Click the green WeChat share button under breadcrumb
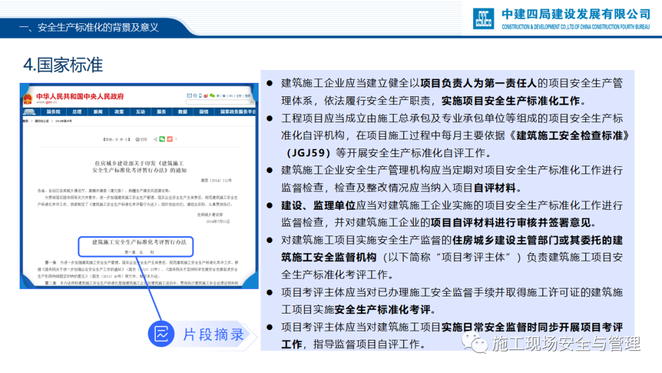This screenshot has width=662, height=373. tap(162, 139)
